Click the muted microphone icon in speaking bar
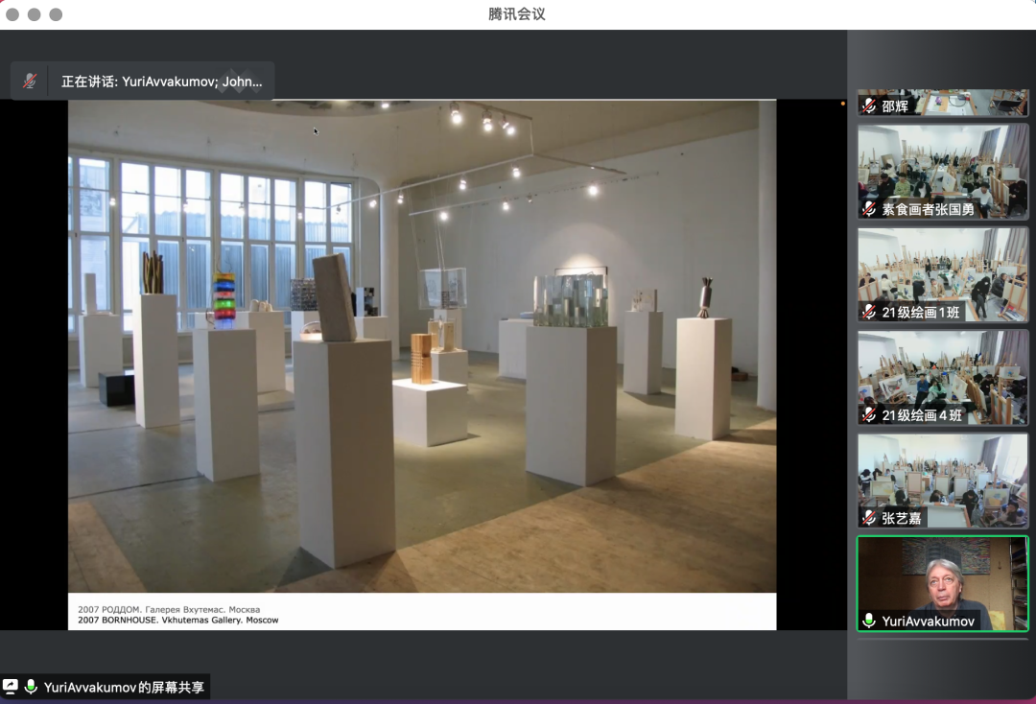 [31, 82]
